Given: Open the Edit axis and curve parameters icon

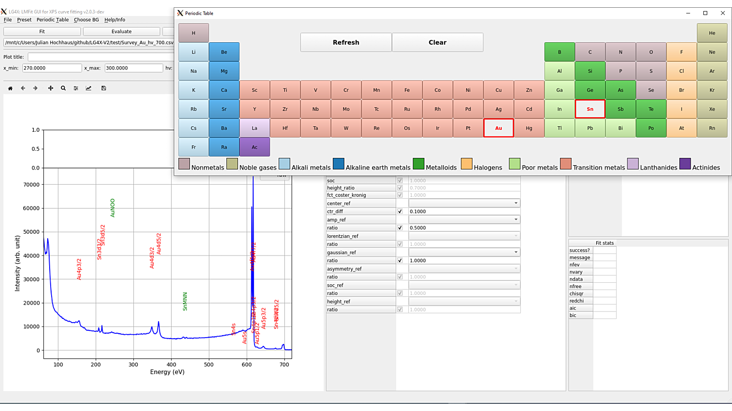Looking at the screenshot, I should point(89,88).
